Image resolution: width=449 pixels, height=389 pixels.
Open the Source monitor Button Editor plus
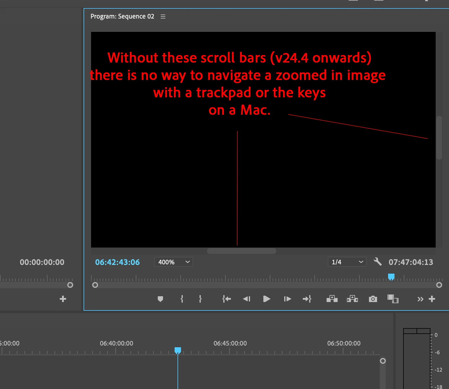(63, 299)
